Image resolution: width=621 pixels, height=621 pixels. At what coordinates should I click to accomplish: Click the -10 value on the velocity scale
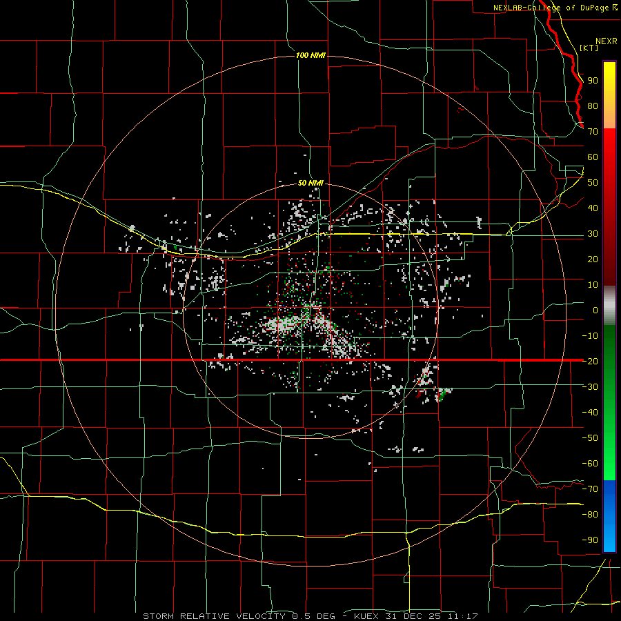pyautogui.click(x=590, y=336)
